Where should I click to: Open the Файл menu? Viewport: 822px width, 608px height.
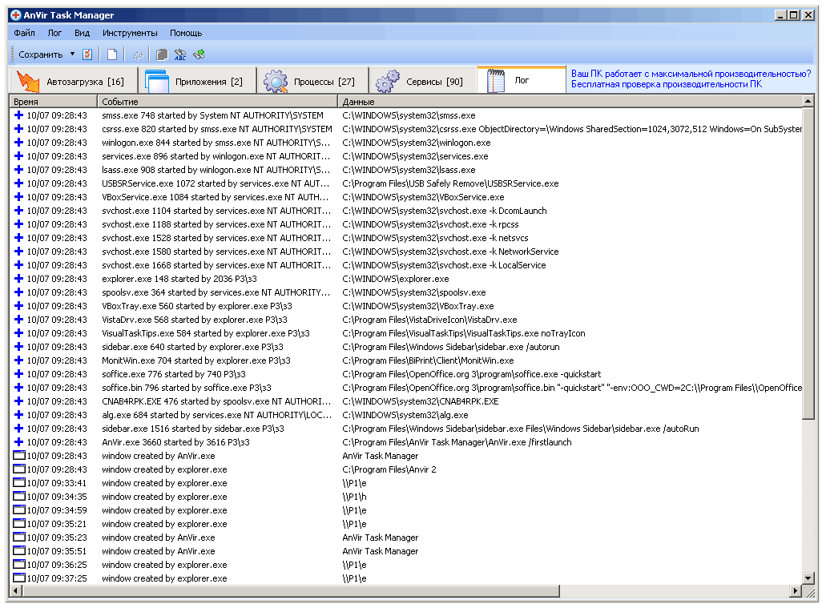24,33
